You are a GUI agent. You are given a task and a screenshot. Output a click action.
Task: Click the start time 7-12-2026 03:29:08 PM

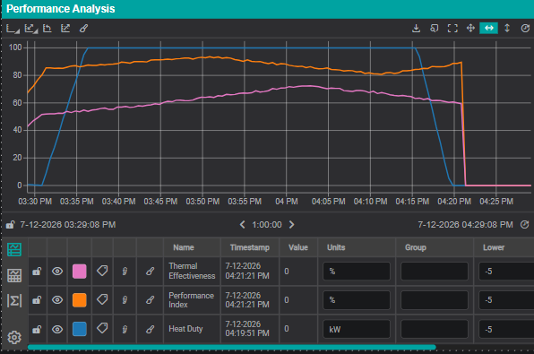68,225
